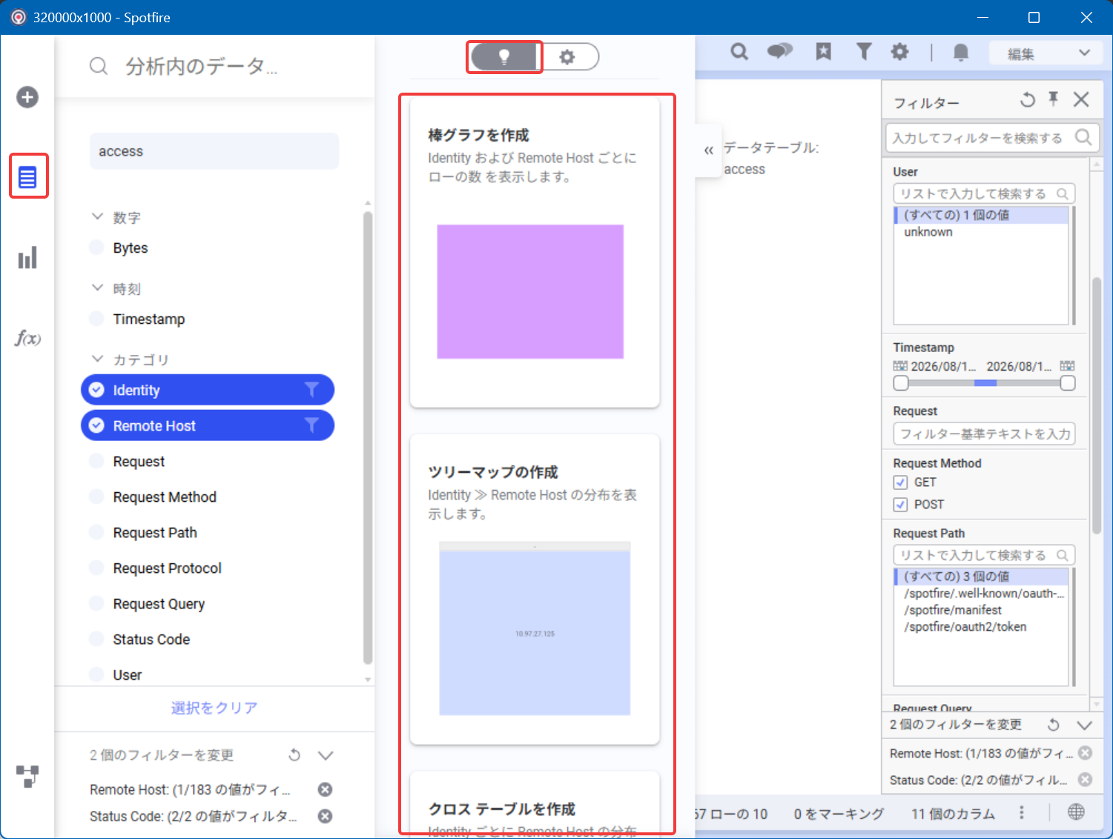Click the 棒グラフを作成 recommendation card

point(535,252)
